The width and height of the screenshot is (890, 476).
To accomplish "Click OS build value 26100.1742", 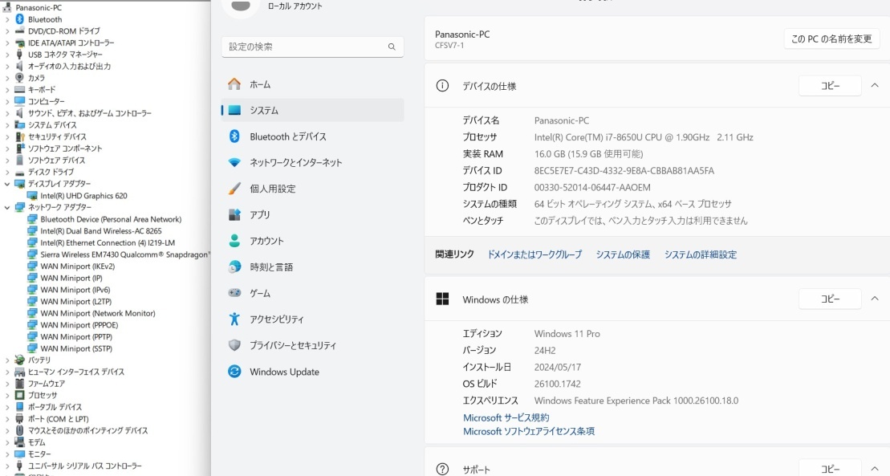I will pyautogui.click(x=558, y=384).
